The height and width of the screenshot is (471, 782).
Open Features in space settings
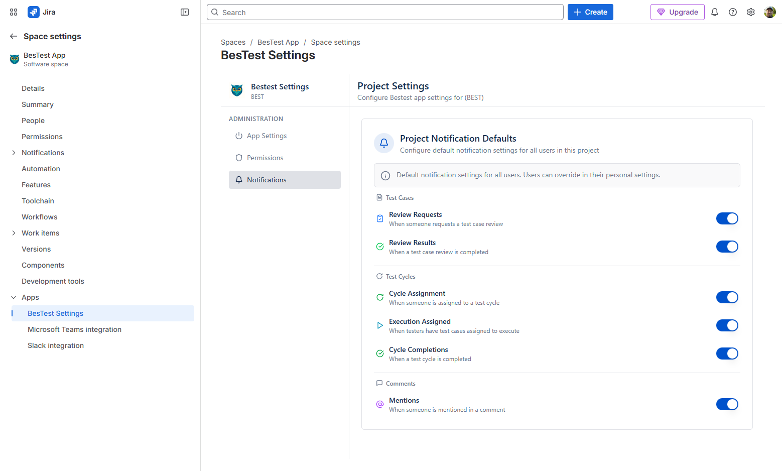coord(36,185)
